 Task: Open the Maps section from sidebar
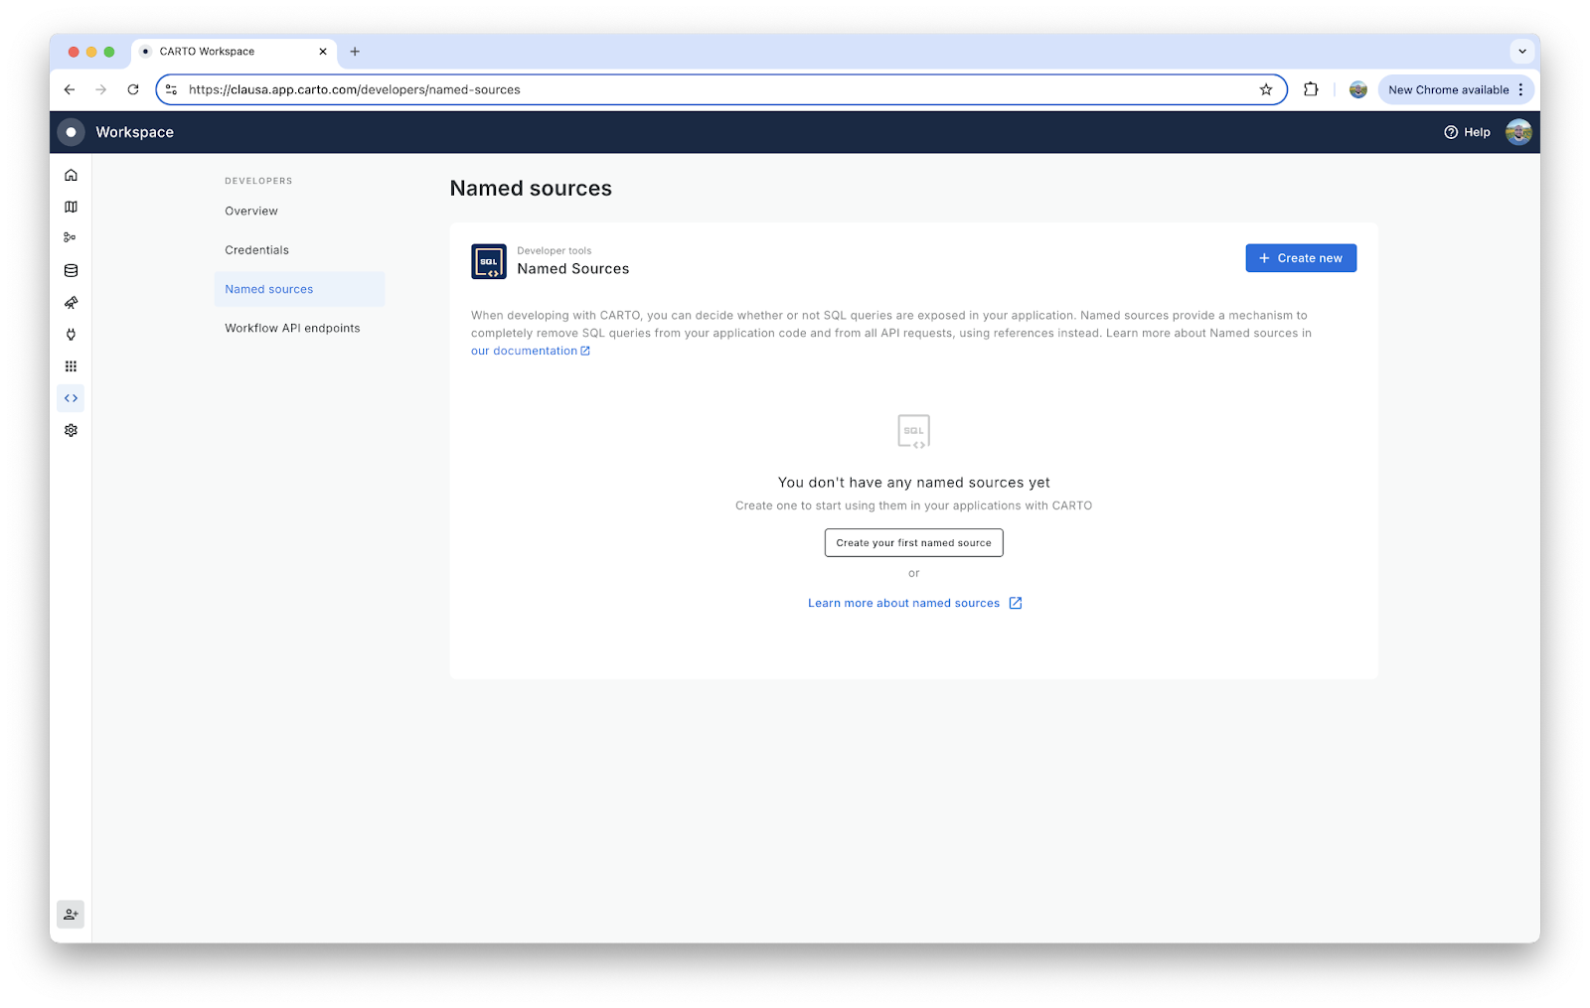(x=70, y=207)
